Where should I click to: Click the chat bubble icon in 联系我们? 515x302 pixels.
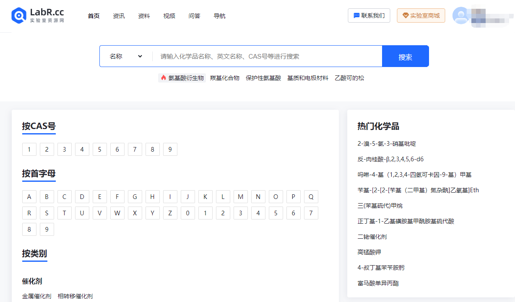356,15
